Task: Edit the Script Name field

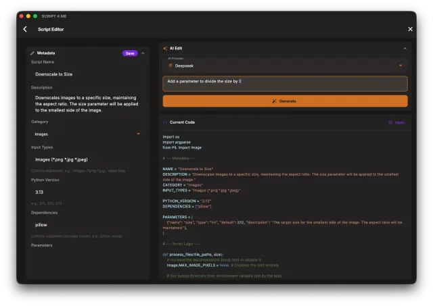Action: coord(87,74)
